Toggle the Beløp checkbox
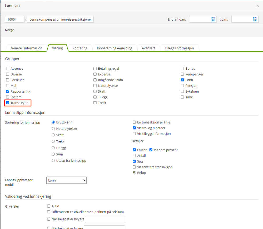The width and height of the screenshot is (263, 229). [134, 173]
